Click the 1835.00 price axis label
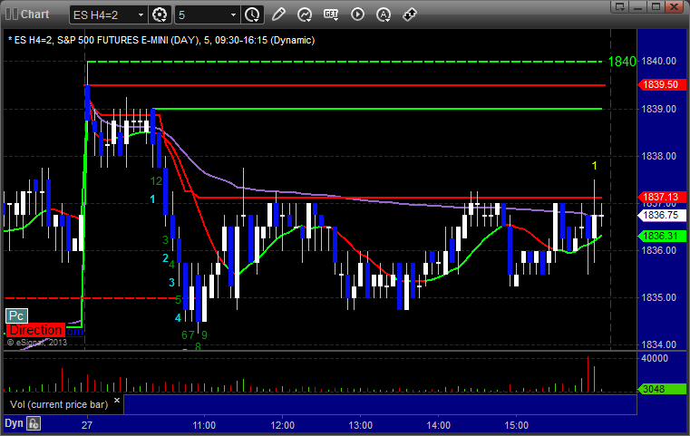690x436 pixels. (x=659, y=297)
